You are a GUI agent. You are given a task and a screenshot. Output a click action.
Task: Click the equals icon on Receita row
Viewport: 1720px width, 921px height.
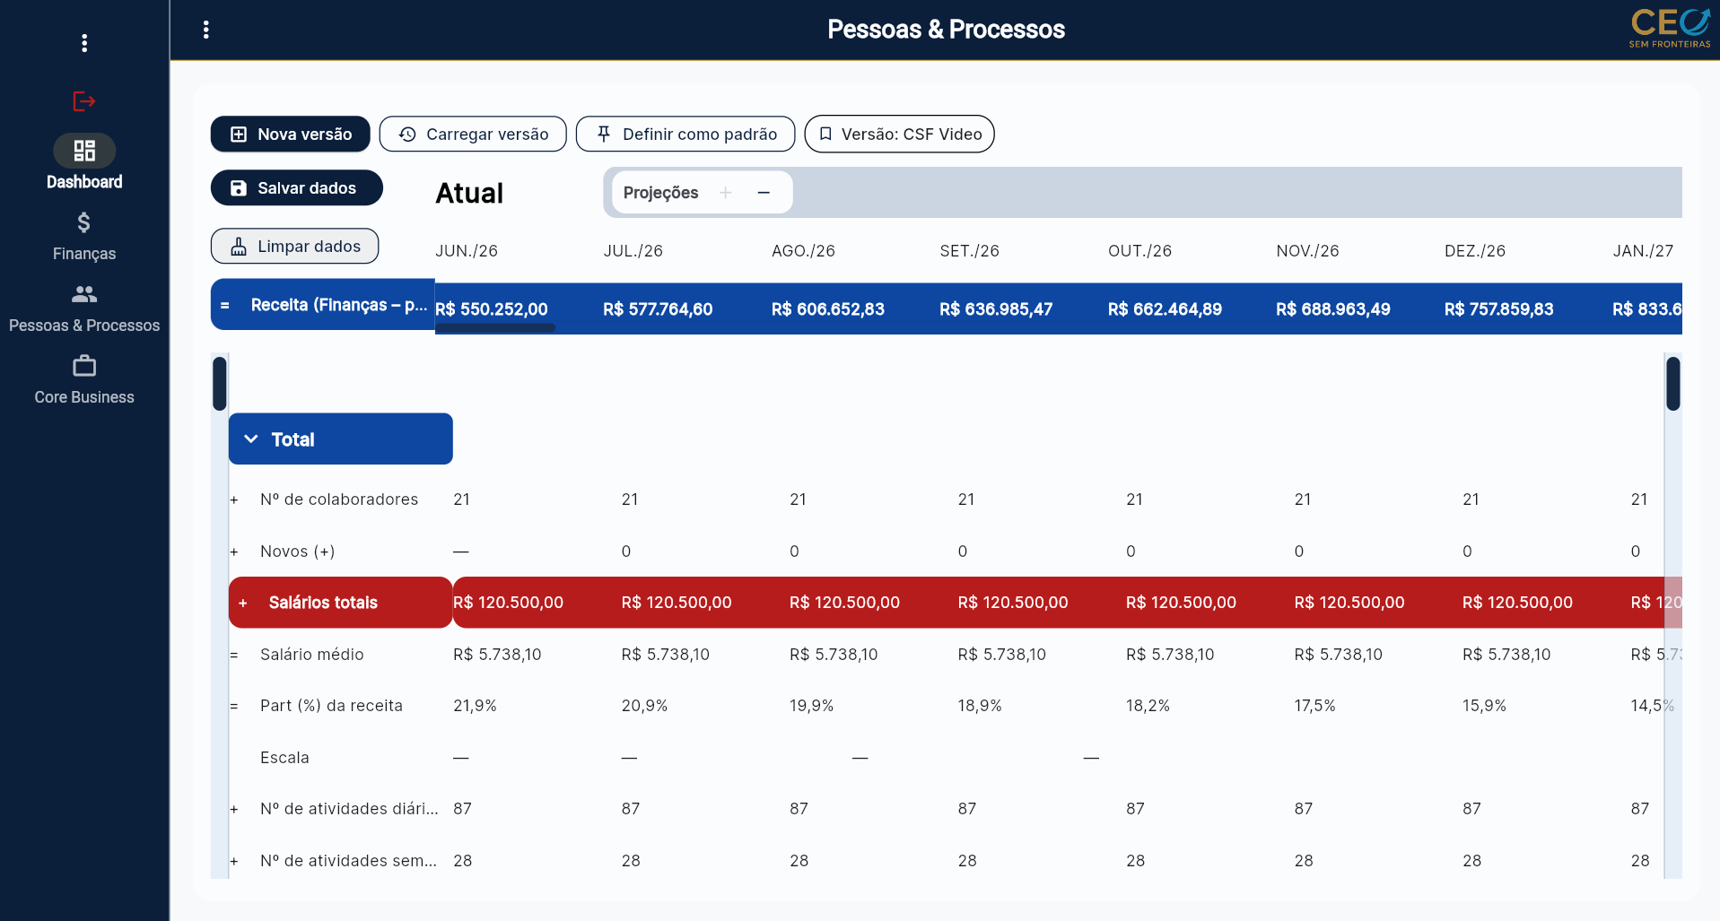[225, 305]
